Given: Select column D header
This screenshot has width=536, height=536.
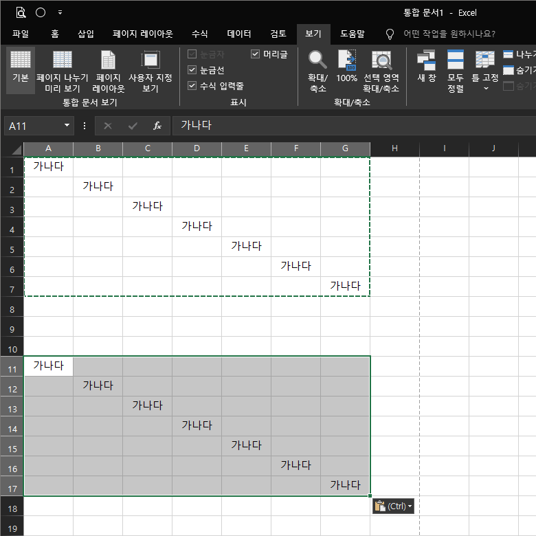Looking at the screenshot, I should click(197, 148).
